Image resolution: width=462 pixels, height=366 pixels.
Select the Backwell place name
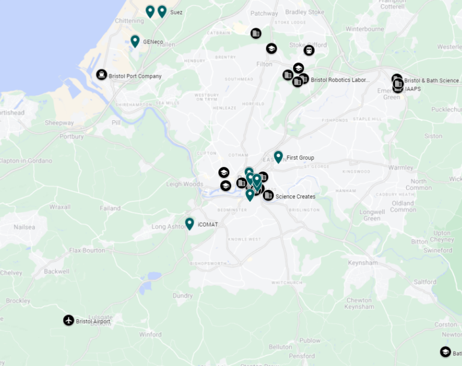(57, 271)
